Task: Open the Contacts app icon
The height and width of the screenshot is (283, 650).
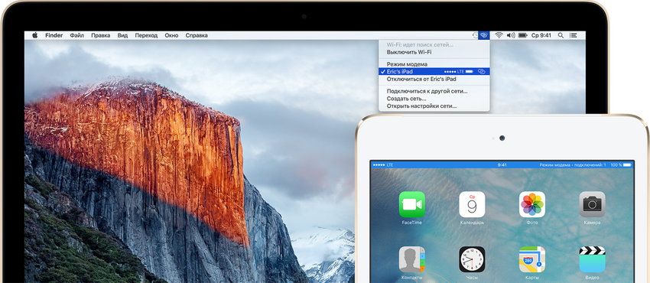Action: [x=411, y=259]
